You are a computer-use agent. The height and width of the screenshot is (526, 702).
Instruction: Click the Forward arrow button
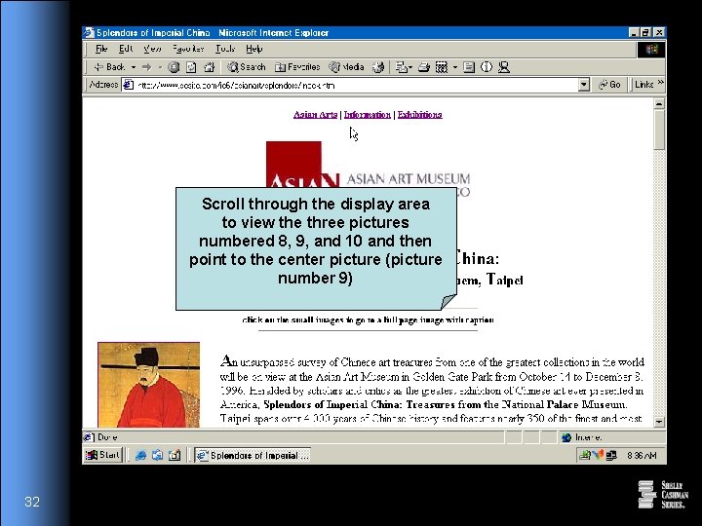point(146,67)
